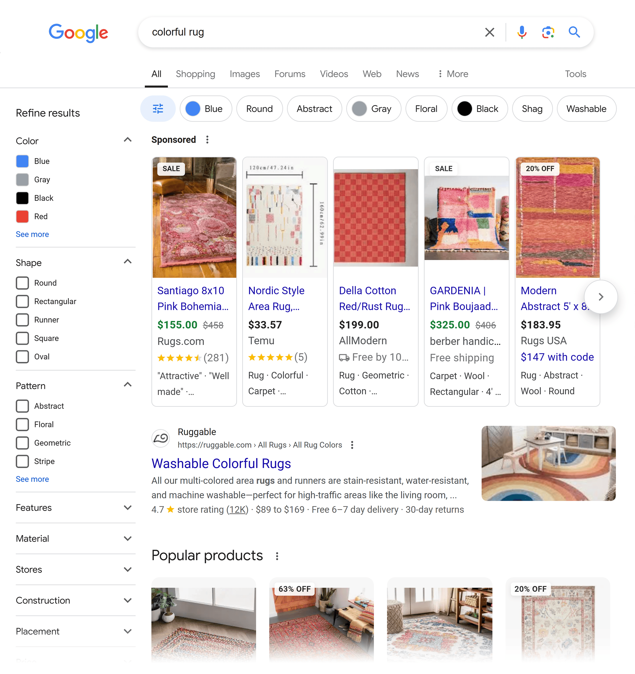This screenshot has height=674, width=635.
Task: Open the Popular products three-dot menu
Action: [277, 556]
